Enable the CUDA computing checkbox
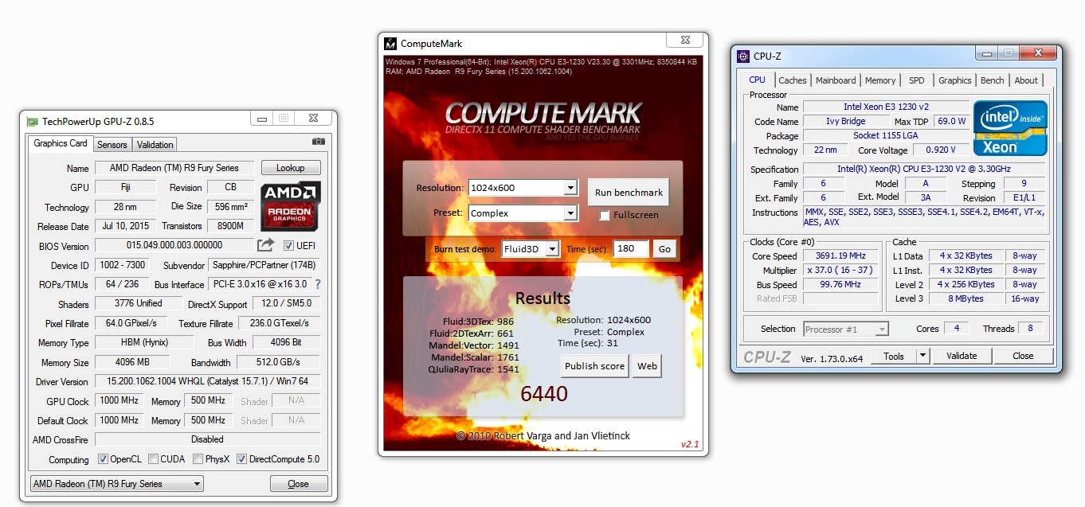 pyautogui.click(x=153, y=459)
